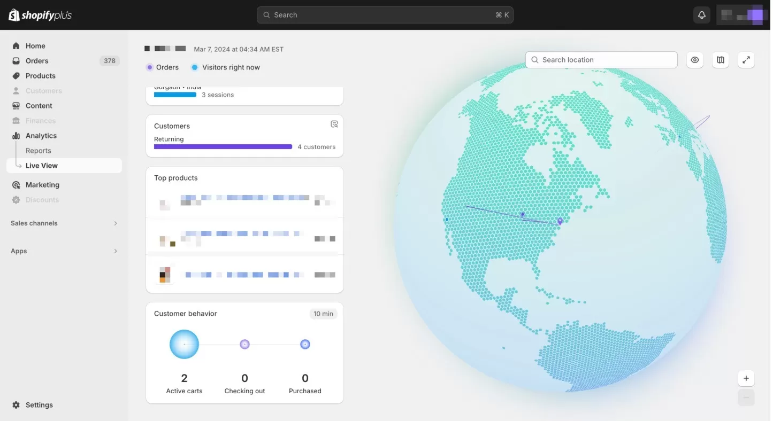Click the Settings gear icon
This screenshot has width=773, height=421.
click(x=16, y=405)
